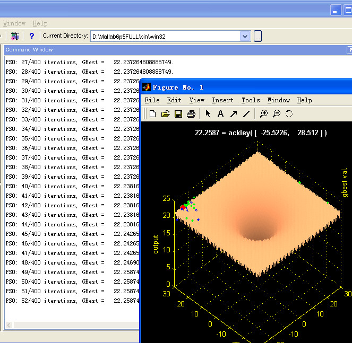Image resolution: width=352 pixels, height=343 pixels.
Task: Click the Command Window title bar
Action: pyautogui.click(x=175, y=50)
